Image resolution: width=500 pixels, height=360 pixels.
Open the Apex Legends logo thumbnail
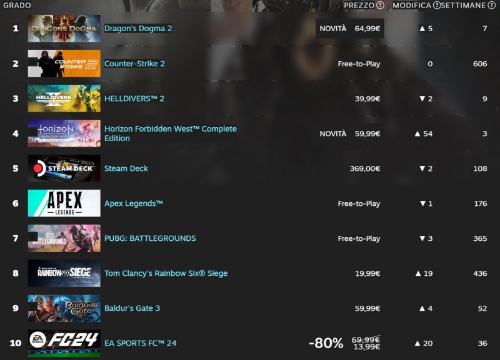[64, 203]
